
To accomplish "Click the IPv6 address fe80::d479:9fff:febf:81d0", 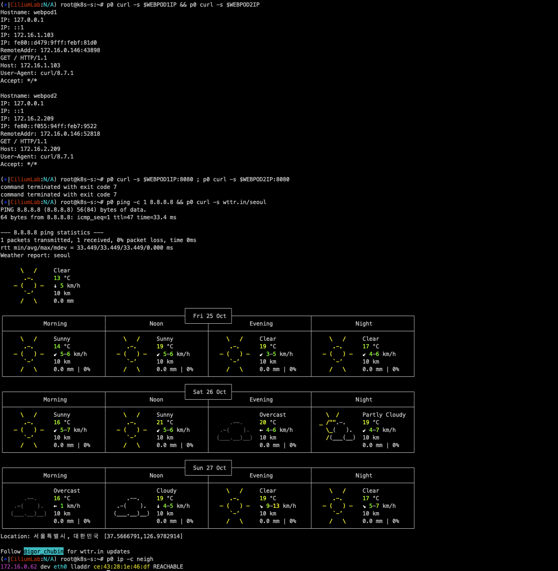I will coord(55,43).
